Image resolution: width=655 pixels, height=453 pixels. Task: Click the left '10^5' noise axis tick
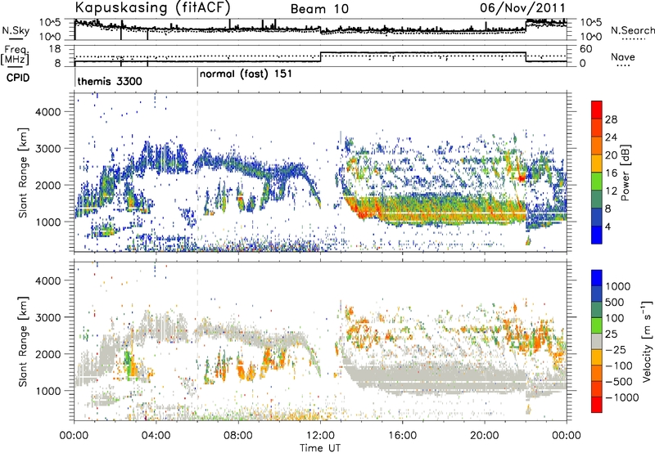[x=50, y=23]
